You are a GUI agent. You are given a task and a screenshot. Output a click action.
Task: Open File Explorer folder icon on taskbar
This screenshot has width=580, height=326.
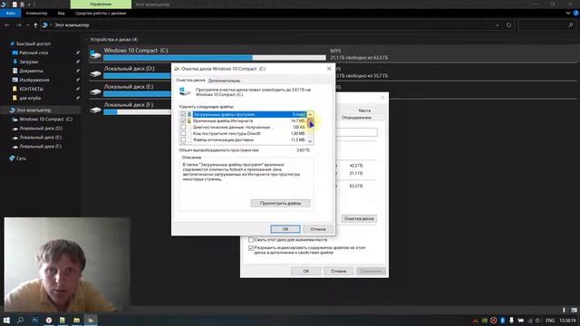76,320
